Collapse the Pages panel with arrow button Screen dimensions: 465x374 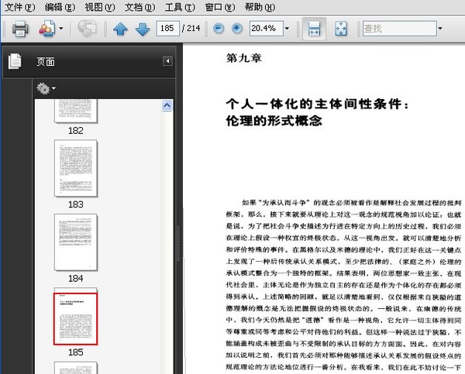coord(167,61)
